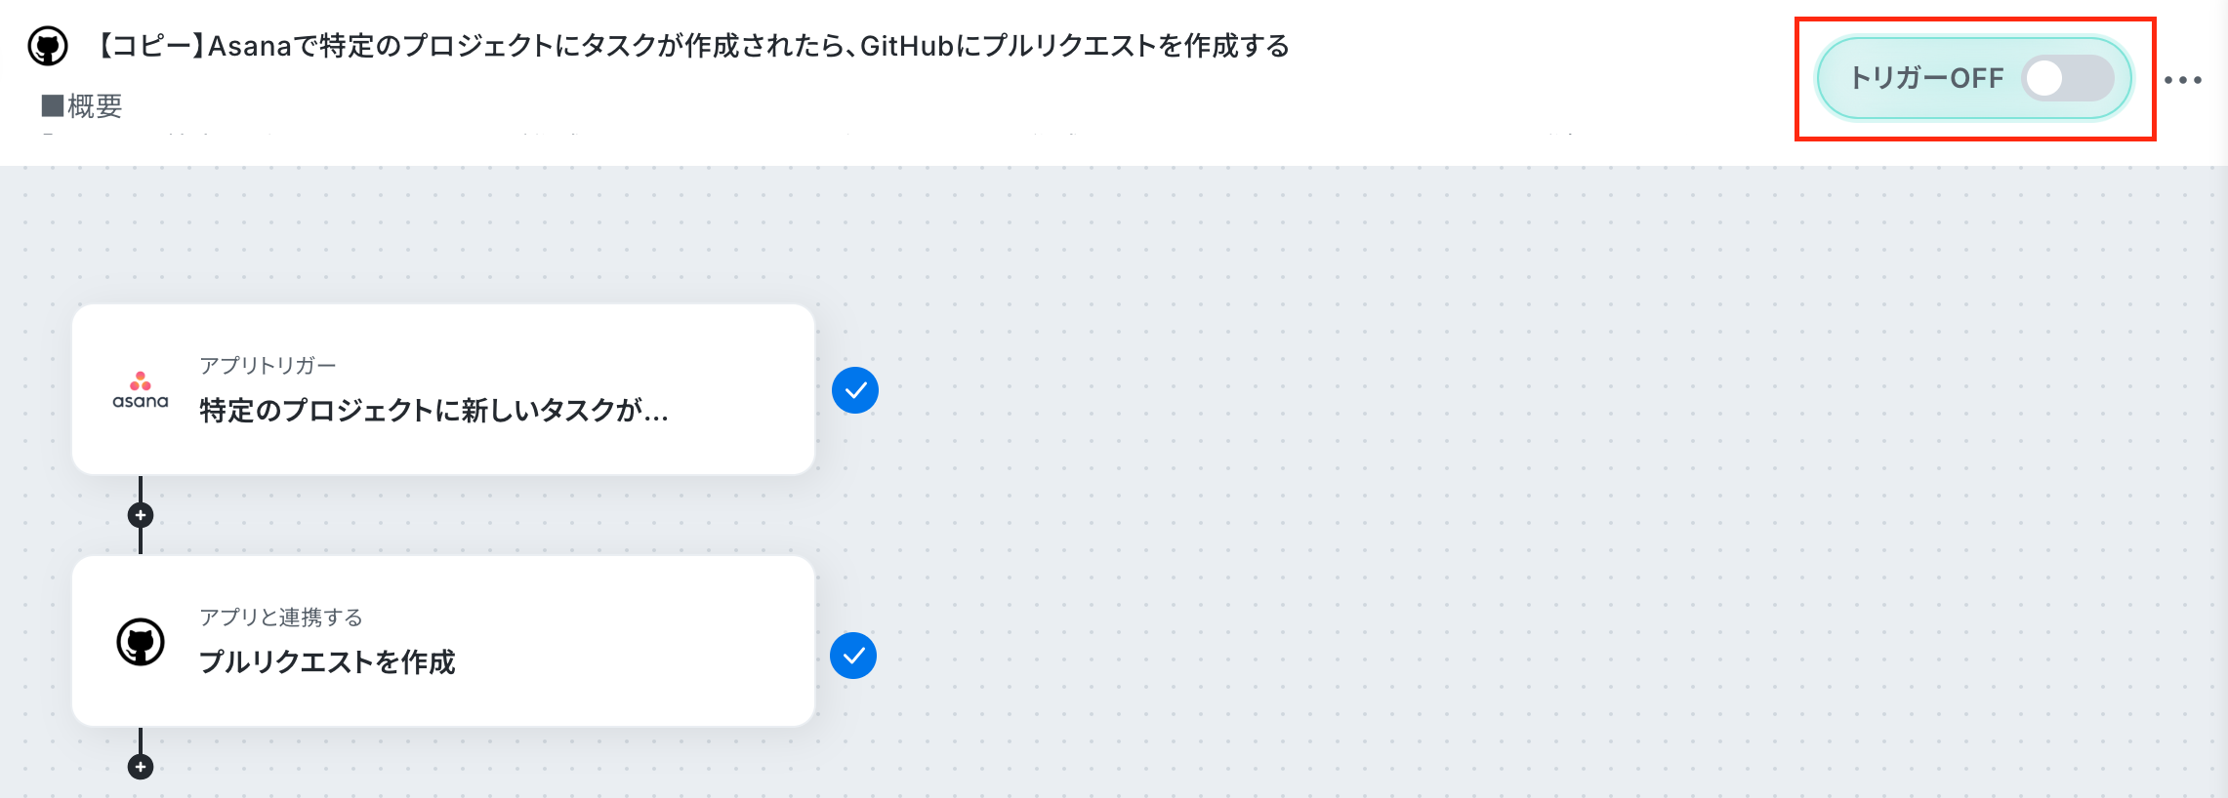The width and height of the screenshot is (2228, 798).
Task: Click the トリガーOFF label text
Action: 1926,78
